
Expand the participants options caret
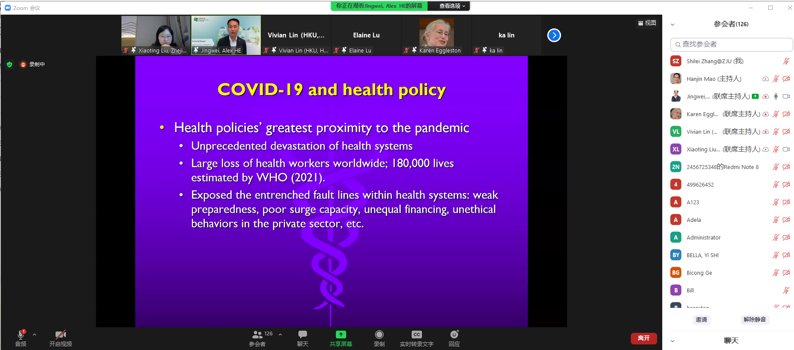280,335
